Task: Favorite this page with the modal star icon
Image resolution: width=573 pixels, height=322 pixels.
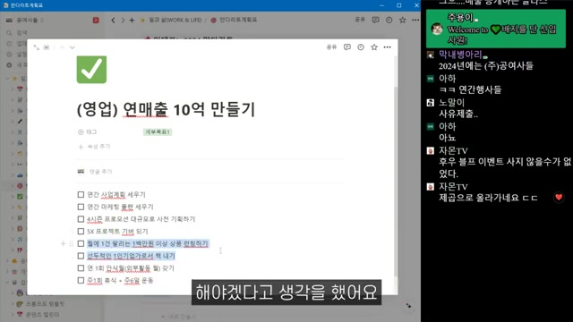Action: (x=374, y=47)
